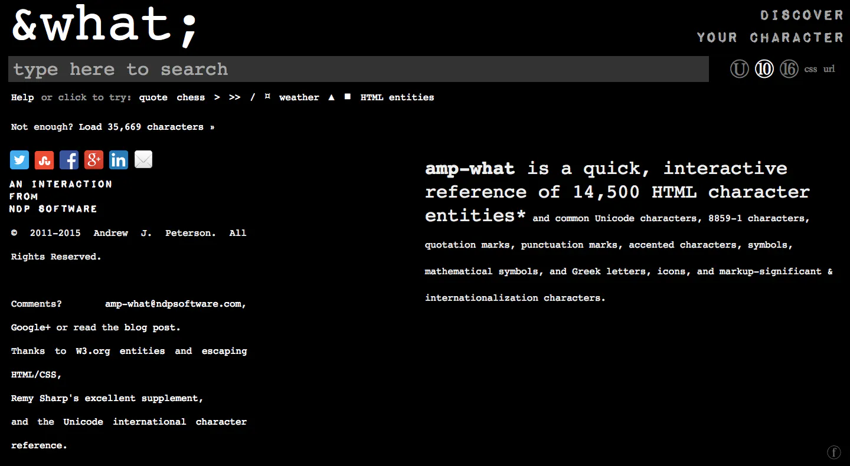Share on LinkedIn icon
Screen dimensions: 850x466
coord(119,160)
